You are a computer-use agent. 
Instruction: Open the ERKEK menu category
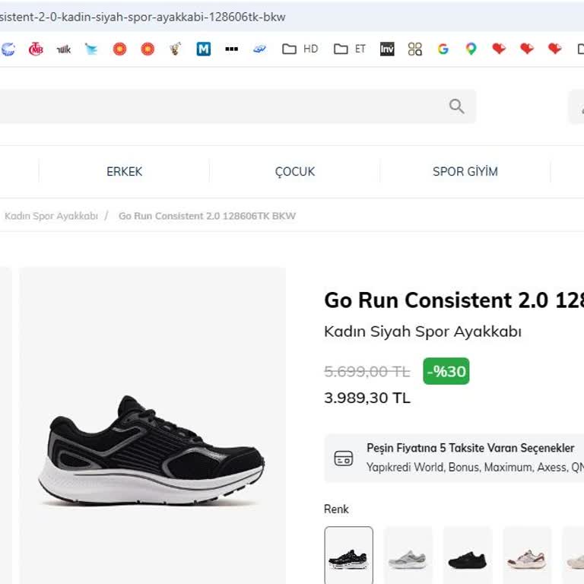[x=125, y=172]
